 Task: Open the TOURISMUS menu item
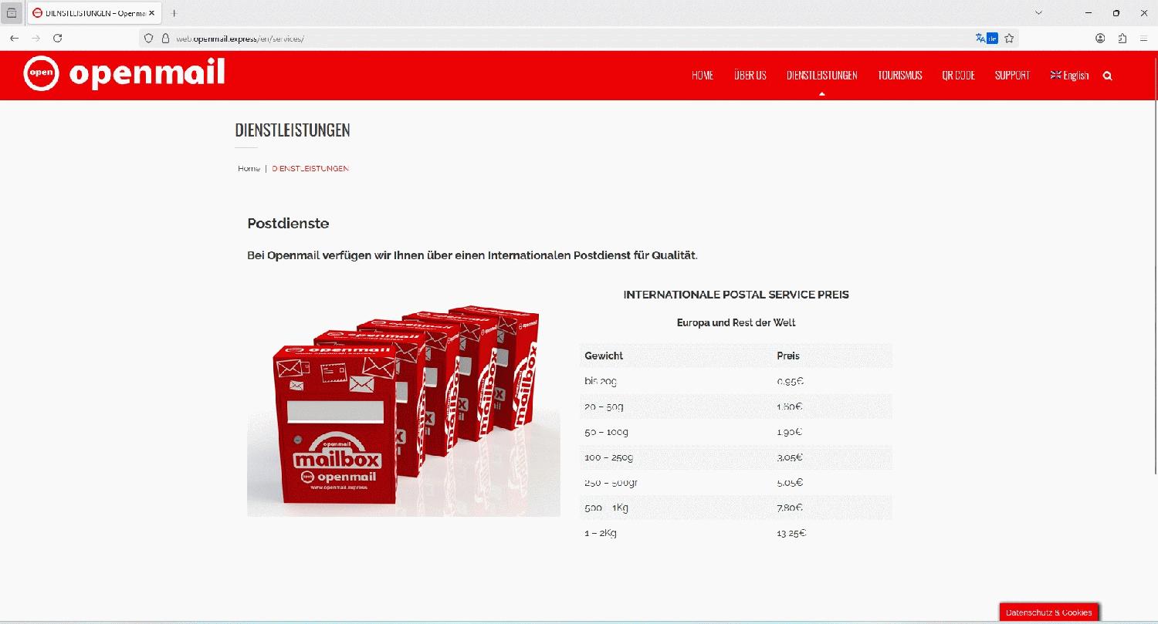pos(899,76)
